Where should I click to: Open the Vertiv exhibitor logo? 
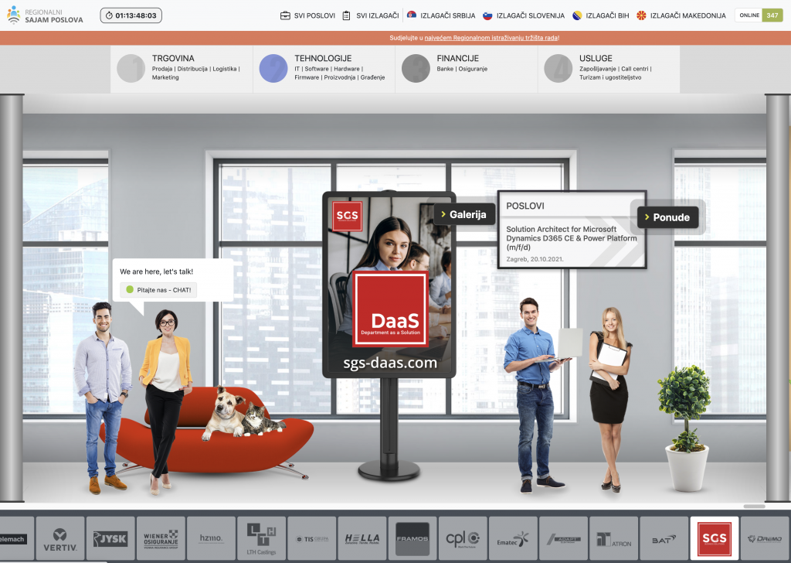tap(60, 538)
